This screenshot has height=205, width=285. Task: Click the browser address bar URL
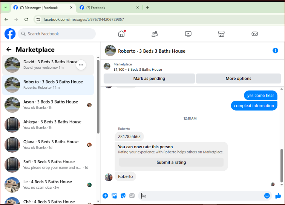pos(84,20)
